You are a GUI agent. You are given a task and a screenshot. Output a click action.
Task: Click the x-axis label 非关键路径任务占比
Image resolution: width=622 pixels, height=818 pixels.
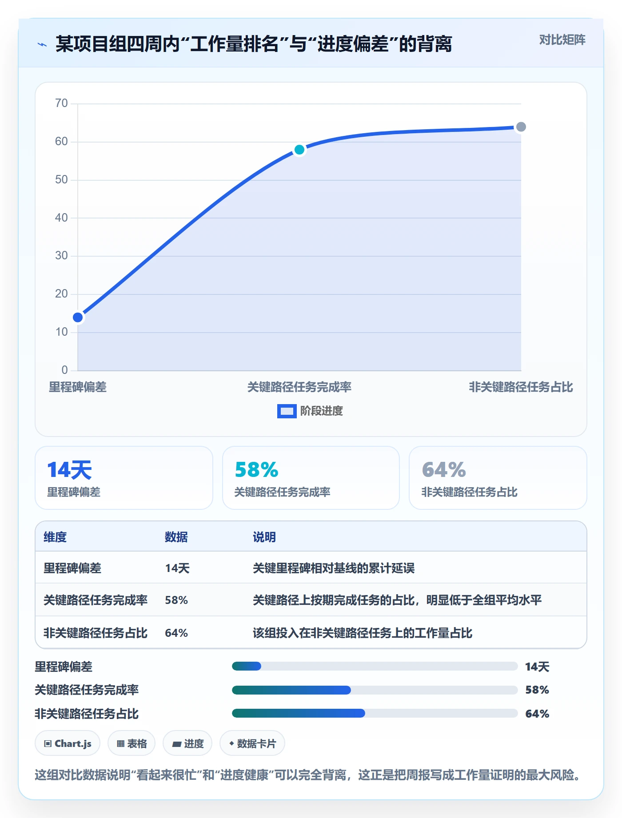521,387
